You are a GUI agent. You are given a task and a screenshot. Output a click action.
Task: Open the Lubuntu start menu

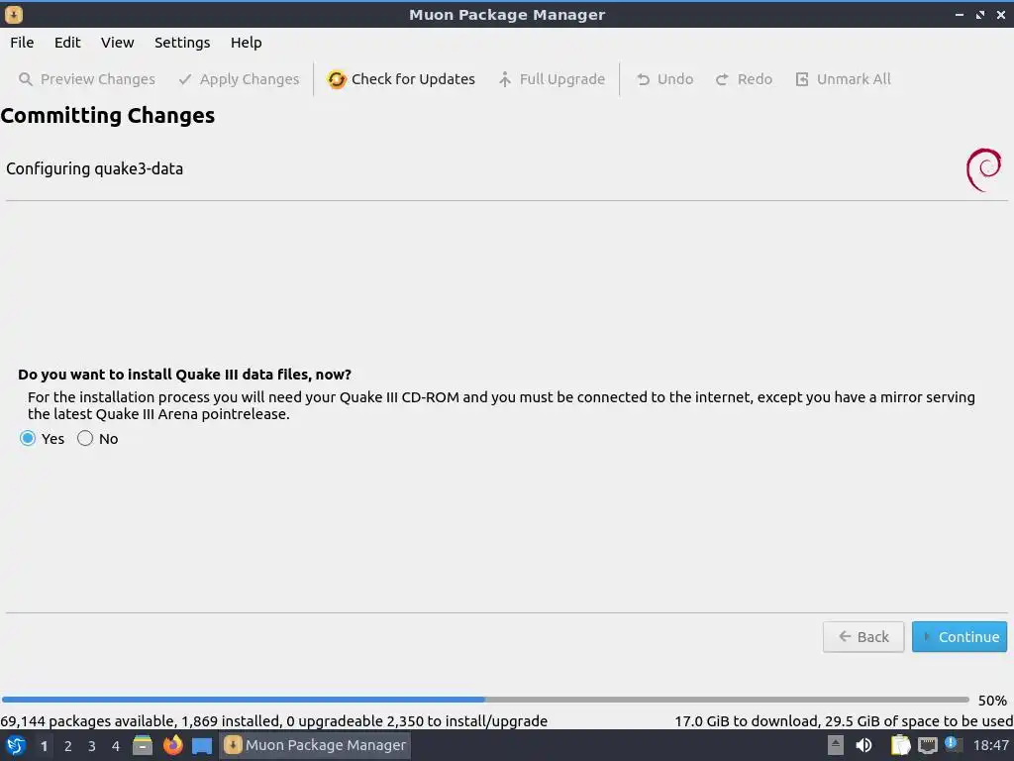(x=16, y=745)
